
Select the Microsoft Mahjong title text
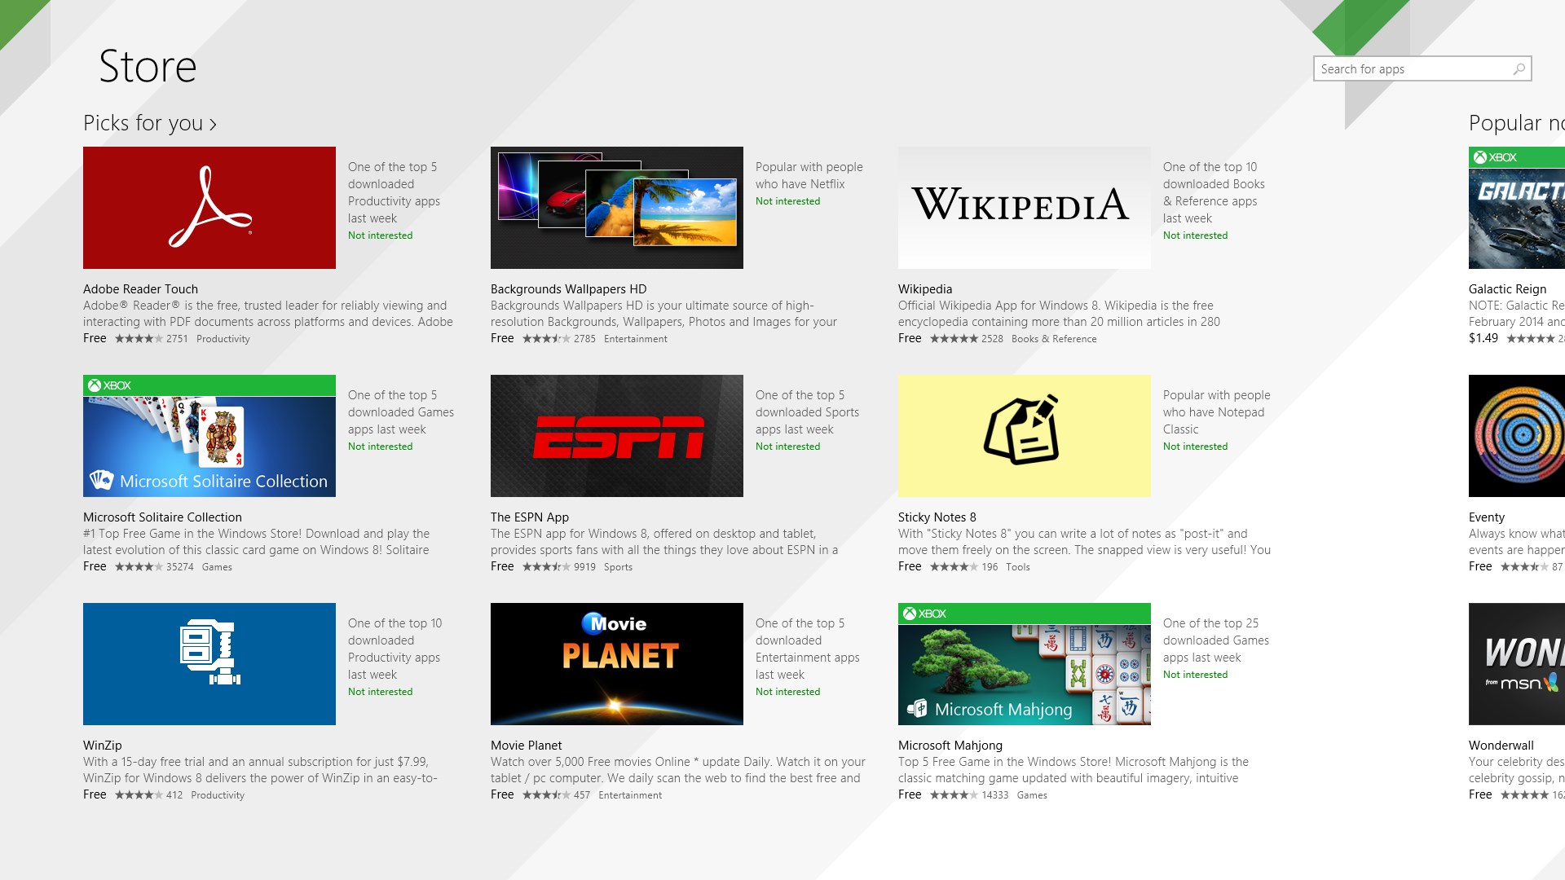click(x=950, y=746)
